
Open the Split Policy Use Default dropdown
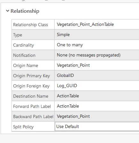coord(97,126)
